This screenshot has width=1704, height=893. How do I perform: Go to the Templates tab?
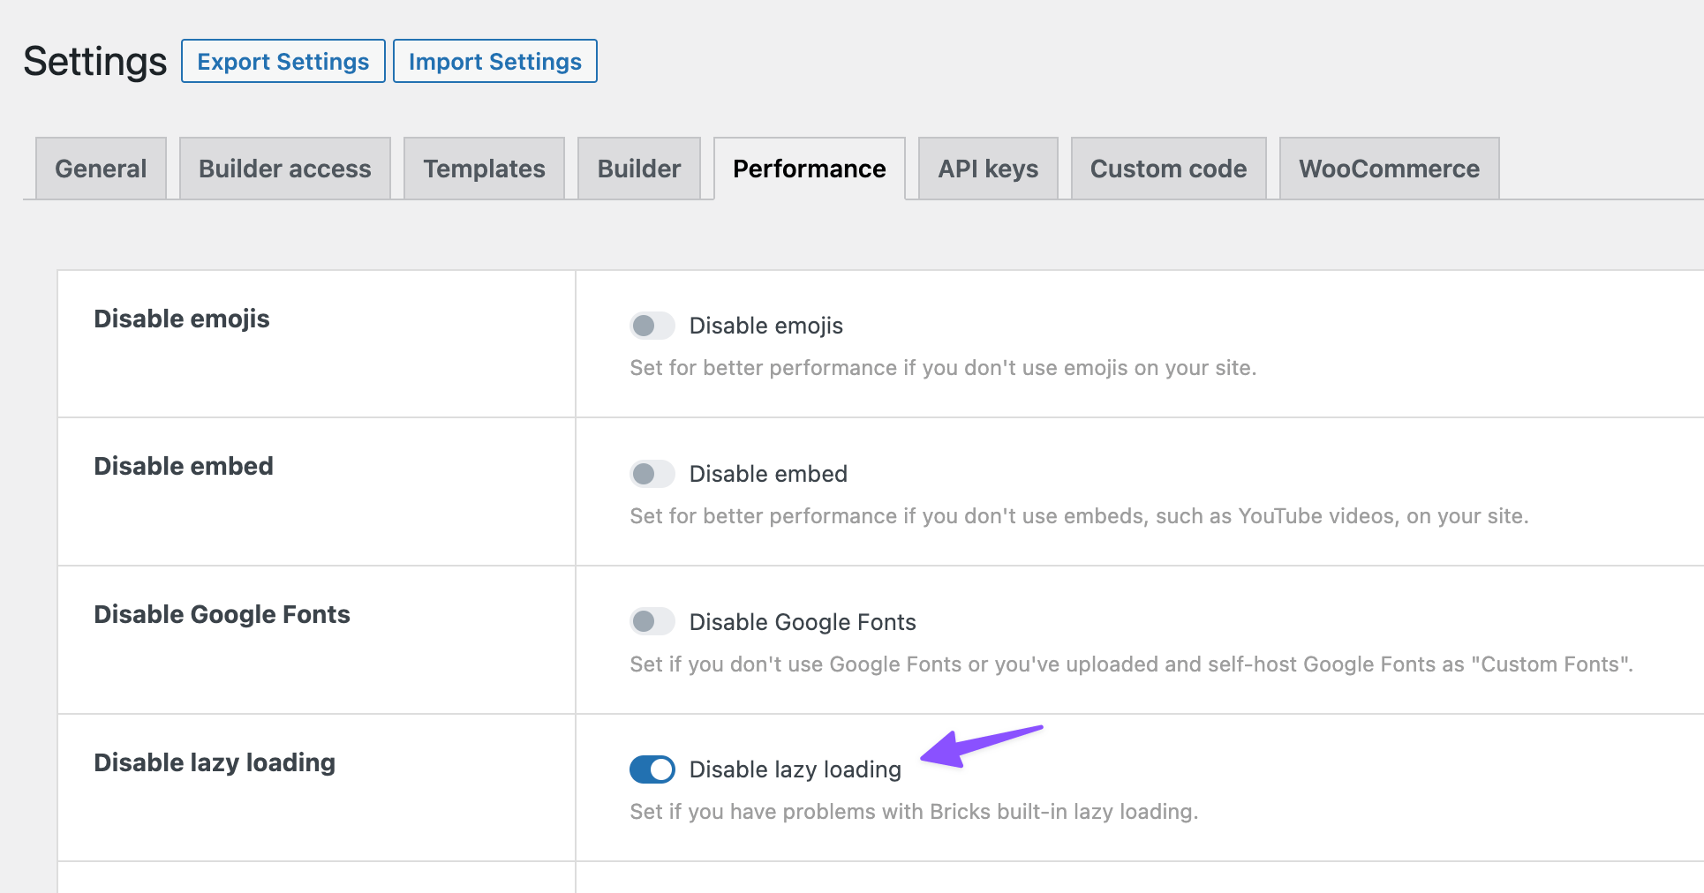484,169
